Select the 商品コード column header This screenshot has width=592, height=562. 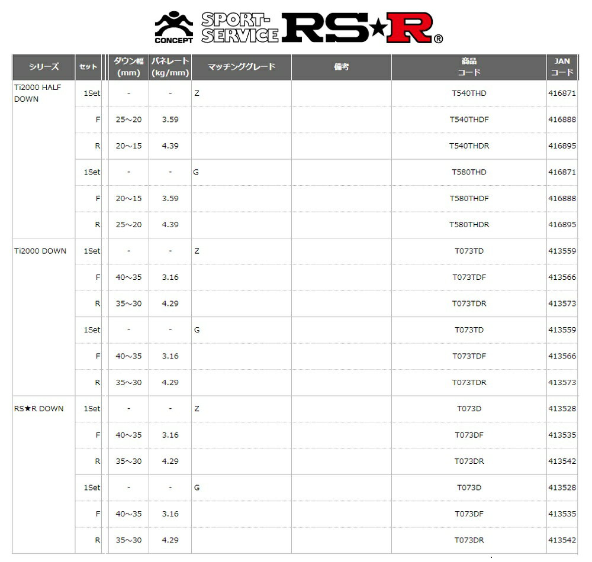click(x=469, y=67)
